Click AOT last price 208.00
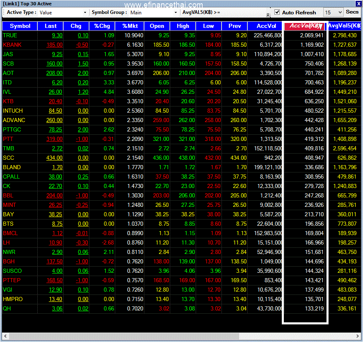This screenshot has height=342, width=363. coord(55,73)
